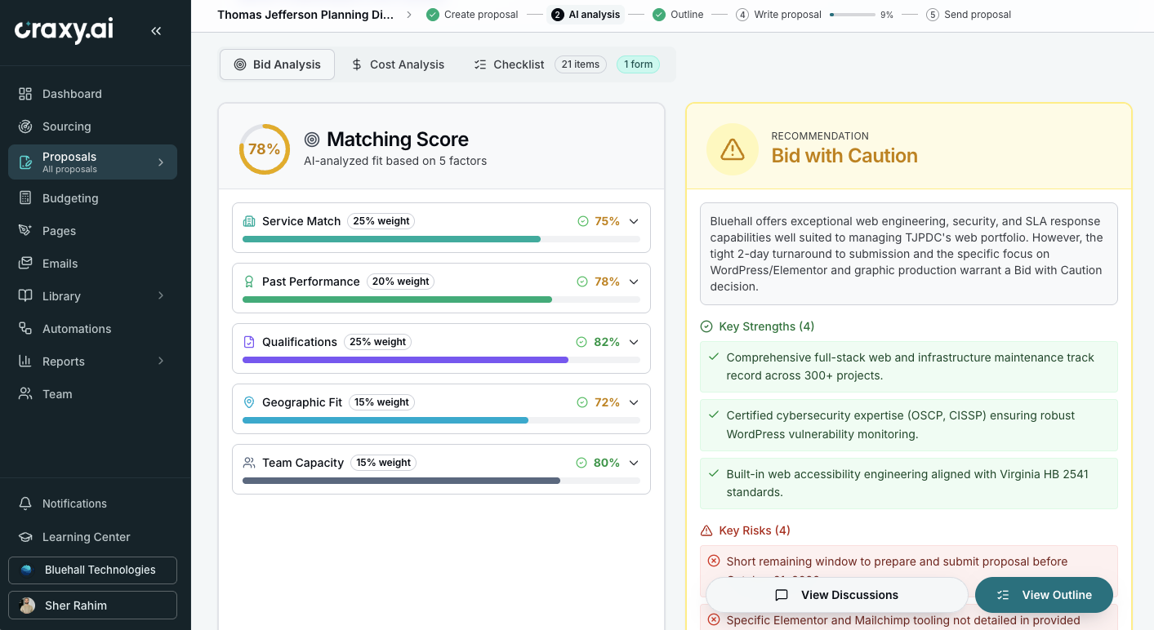This screenshot has width=1154, height=630.
Task: Click the Sourcing target icon
Action: [25, 126]
